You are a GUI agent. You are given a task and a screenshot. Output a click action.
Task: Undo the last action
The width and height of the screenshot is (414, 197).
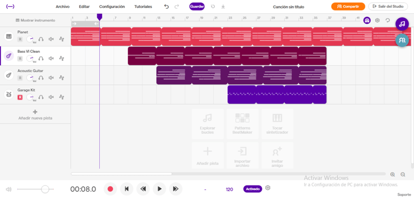(166, 6)
